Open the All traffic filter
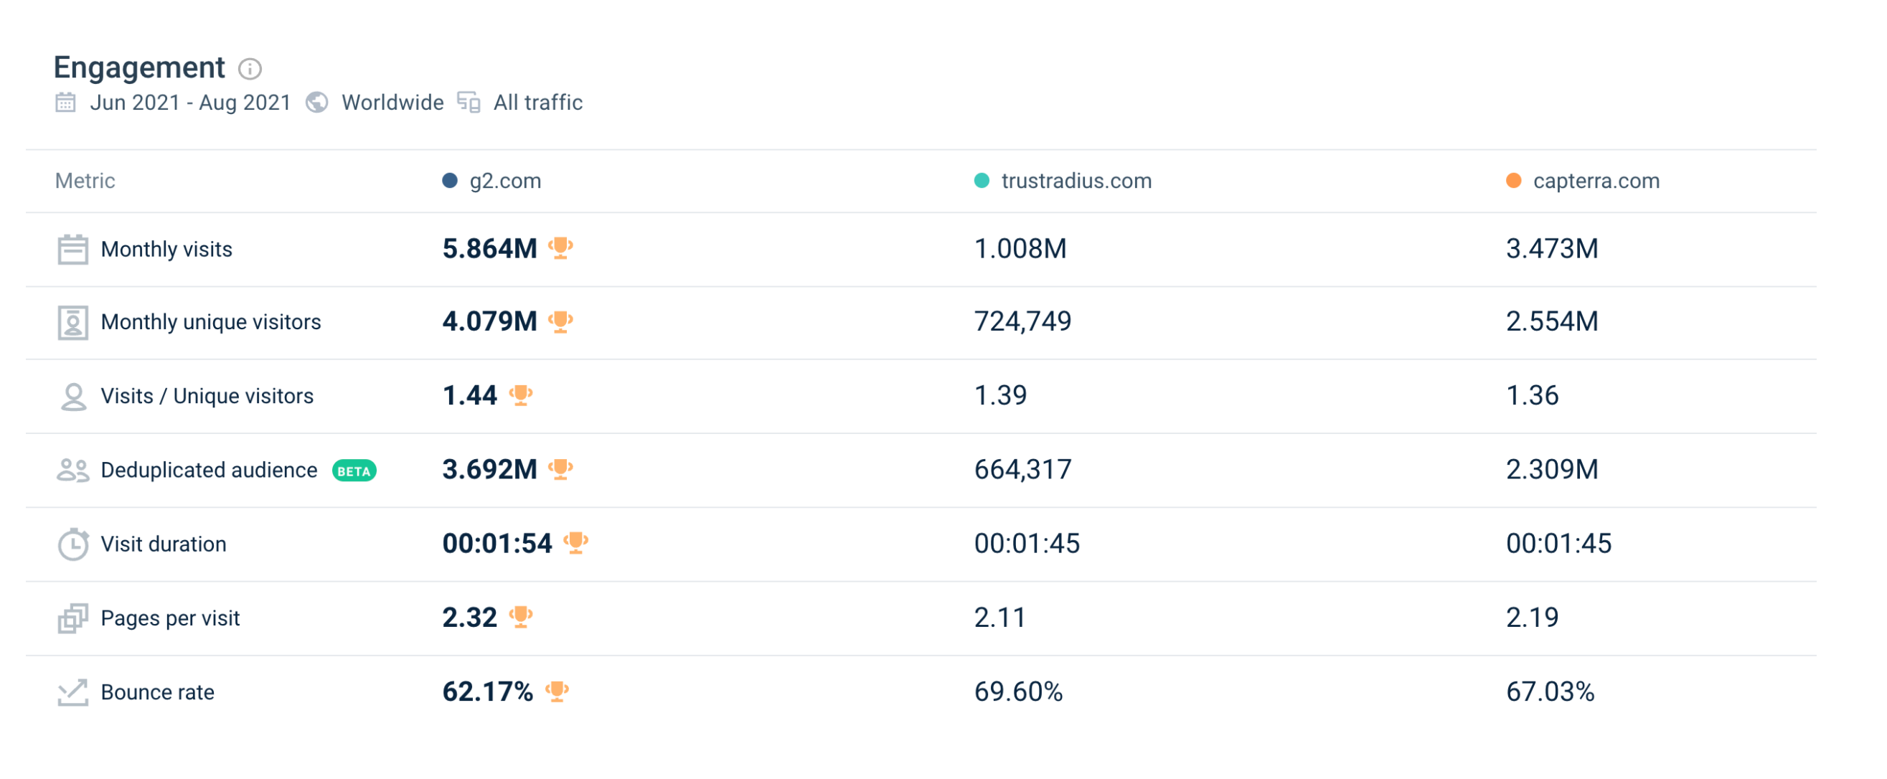 (537, 103)
